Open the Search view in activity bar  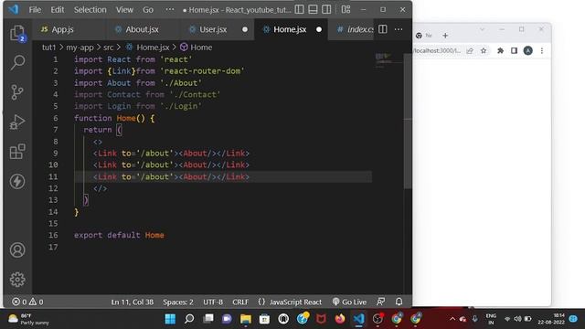pyautogui.click(x=17, y=62)
